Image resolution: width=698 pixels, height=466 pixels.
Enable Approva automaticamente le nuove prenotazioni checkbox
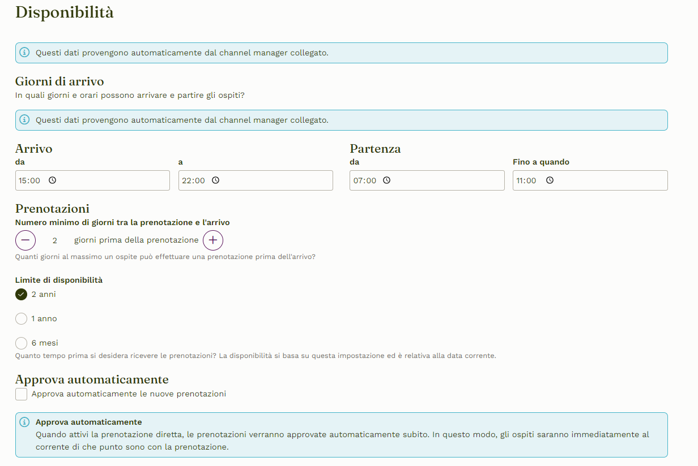point(21,394)
